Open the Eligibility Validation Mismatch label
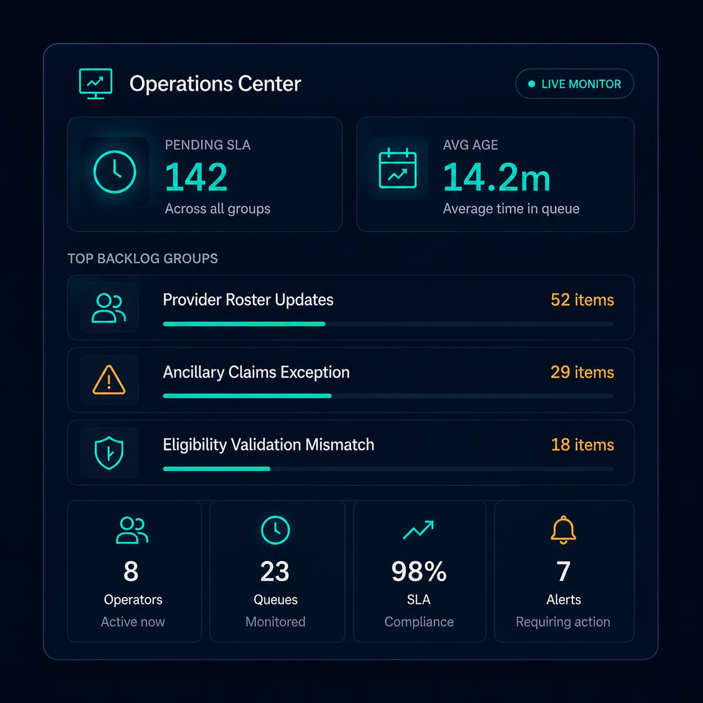This screenshot has height=703, width=703. (269, 445)
